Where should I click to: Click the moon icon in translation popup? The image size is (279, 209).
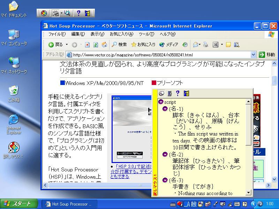point(161,93)
